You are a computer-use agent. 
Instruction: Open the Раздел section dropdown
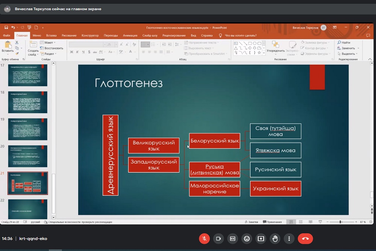click(x=50, y=54)
